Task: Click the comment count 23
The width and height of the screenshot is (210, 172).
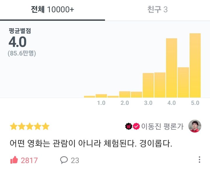Action: pos(75,160)
